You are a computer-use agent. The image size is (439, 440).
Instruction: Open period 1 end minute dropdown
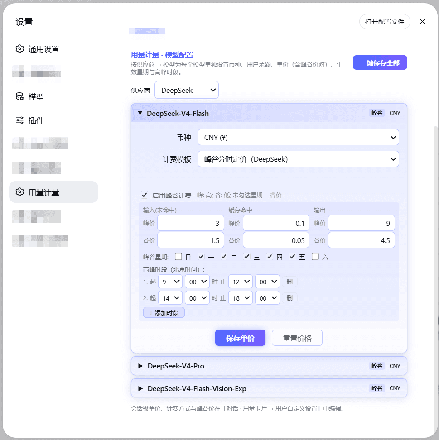[x=267, y=282]
